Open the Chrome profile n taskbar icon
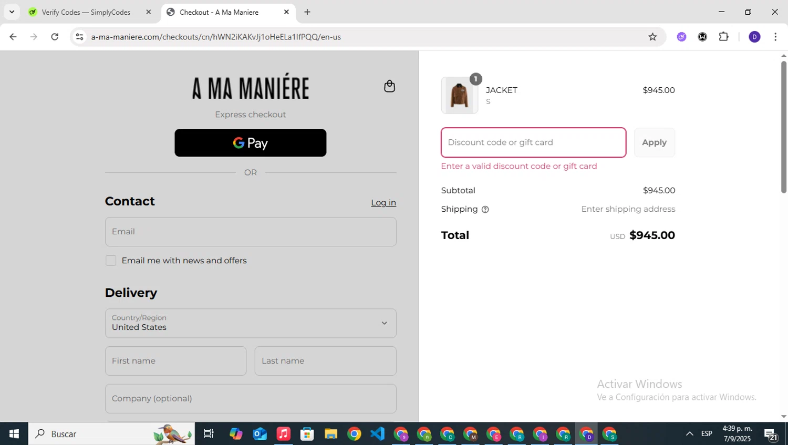The width and height of the screenshot is (788, 445). (424, 434)
